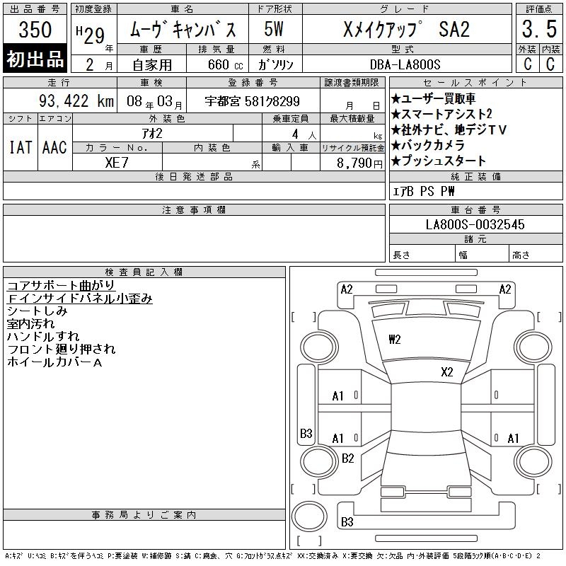The width and height of the screenshot is (566, 566).
Task: Click sales point ★スマートアシスト2
Action: pos(441,114)
